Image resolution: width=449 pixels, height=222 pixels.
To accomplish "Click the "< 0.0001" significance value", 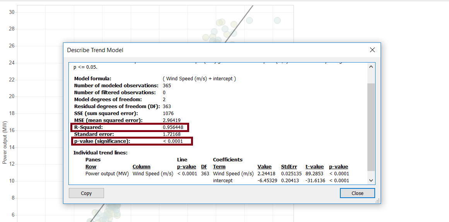I will coord(173,141).
